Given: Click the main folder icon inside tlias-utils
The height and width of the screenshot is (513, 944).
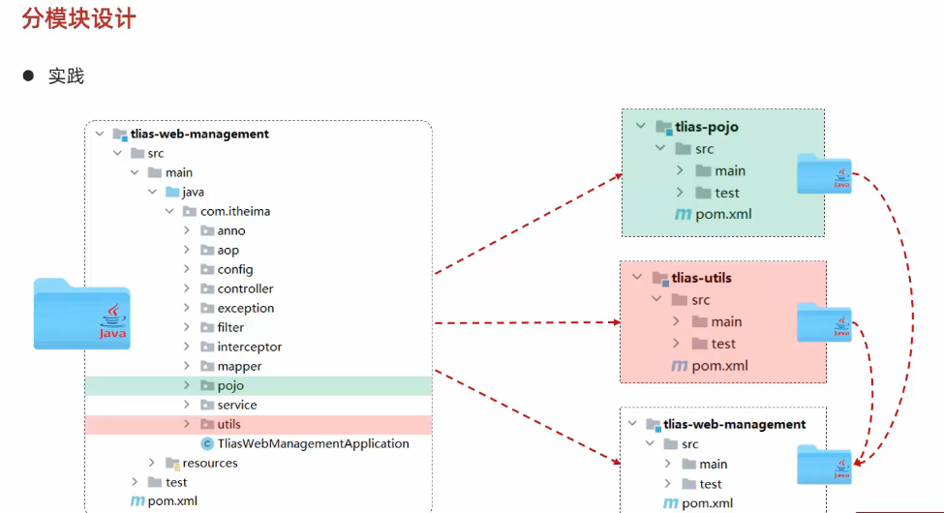Looking at the screenshot, I should coord(700,321).
